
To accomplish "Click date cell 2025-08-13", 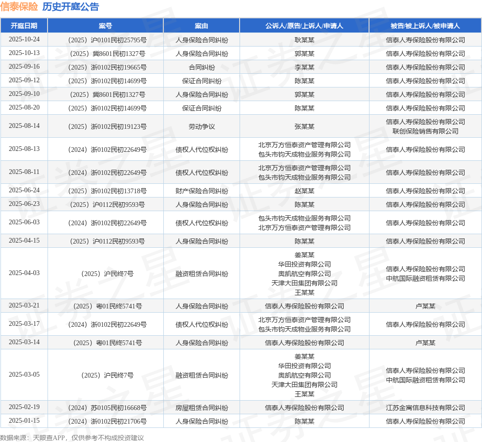I will point(24,149).
